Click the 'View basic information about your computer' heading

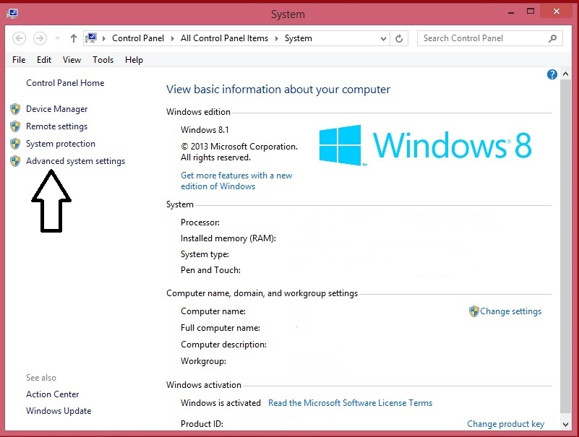point(278,90)
